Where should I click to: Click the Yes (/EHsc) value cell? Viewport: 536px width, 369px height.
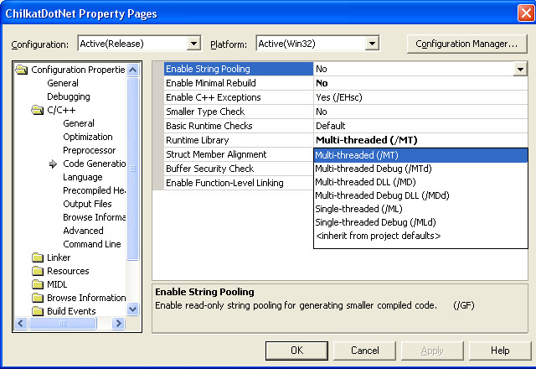pos(420,97)
